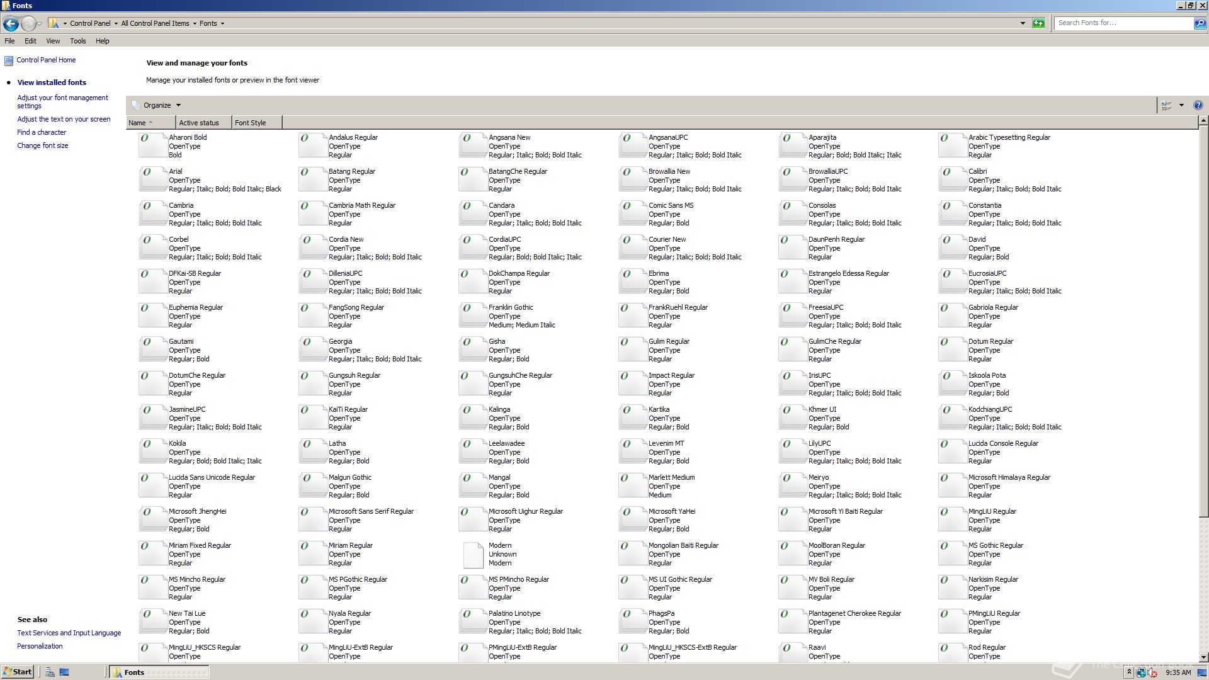Screen dimensions: 1209x680
Task: Expand the Fonts breadcrumb arrow
Action: [222, 23]
